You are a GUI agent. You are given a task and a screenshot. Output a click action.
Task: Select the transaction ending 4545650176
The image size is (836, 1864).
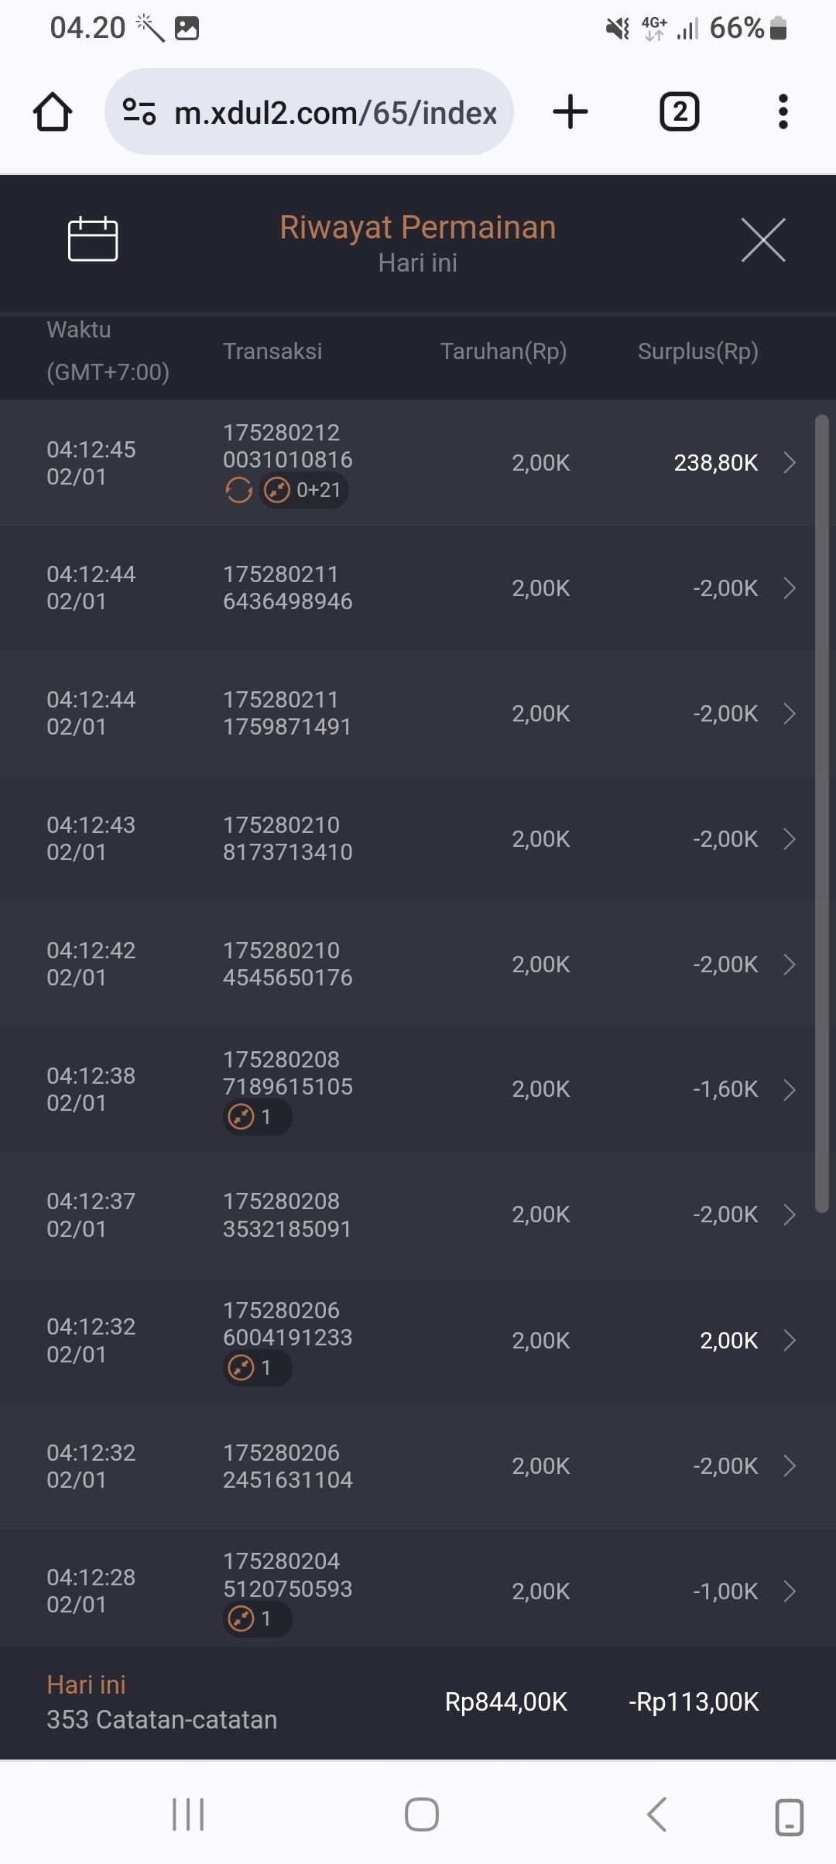(x=287, y=965)
